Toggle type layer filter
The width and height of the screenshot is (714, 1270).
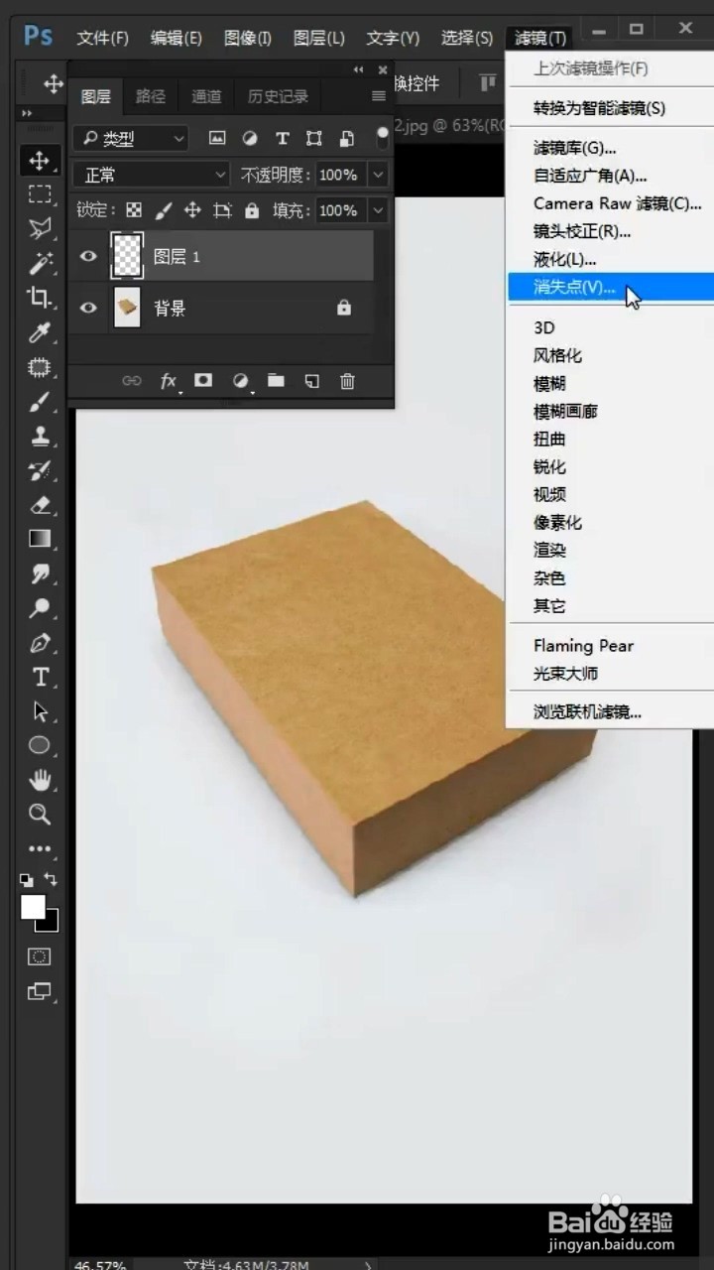coord(283,138)
